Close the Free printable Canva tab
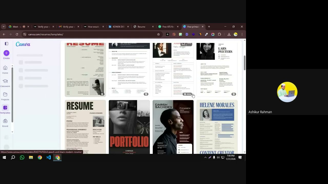Screen dimensions: 328x184 [202, 27]
